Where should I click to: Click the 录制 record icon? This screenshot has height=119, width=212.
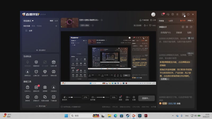(127, 97)
